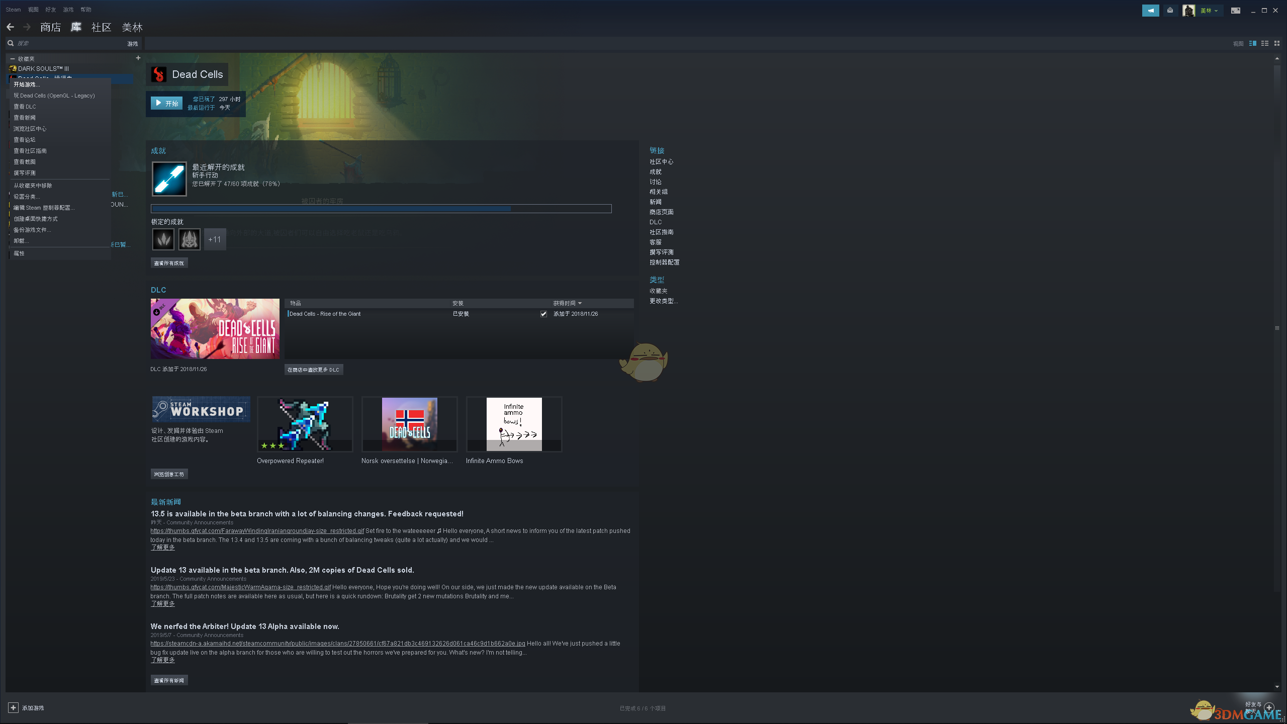The width and height of the screenshot is (1287, 724).
Task: Show the +11 more locked achievements
Action: pyautogui.click(x=215, y=239)
